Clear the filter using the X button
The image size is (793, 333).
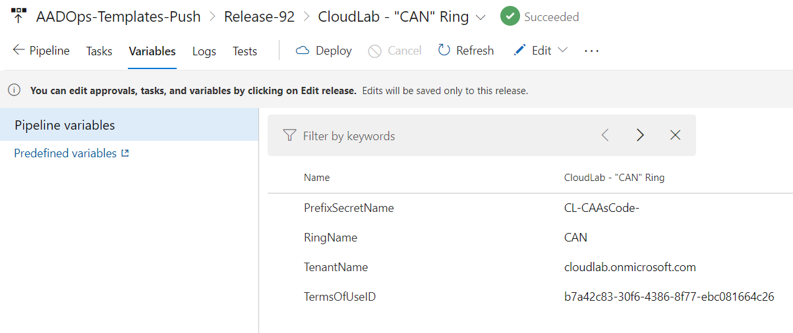pos(675,136)
